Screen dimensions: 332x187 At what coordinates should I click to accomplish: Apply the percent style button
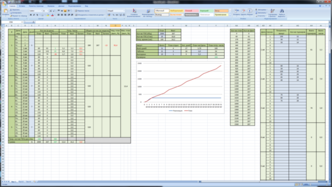pos(113,15)
